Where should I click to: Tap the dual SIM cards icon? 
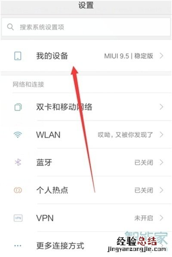coord(18,107)
